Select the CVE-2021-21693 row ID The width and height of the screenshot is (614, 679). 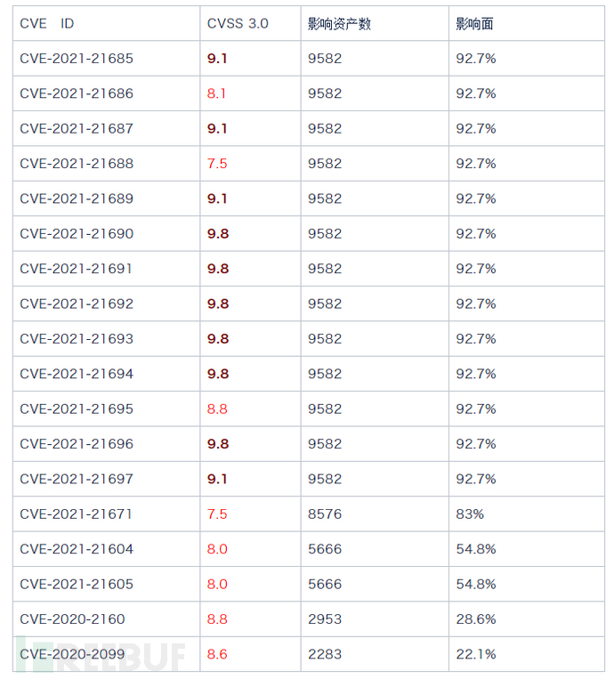point(77,339)
